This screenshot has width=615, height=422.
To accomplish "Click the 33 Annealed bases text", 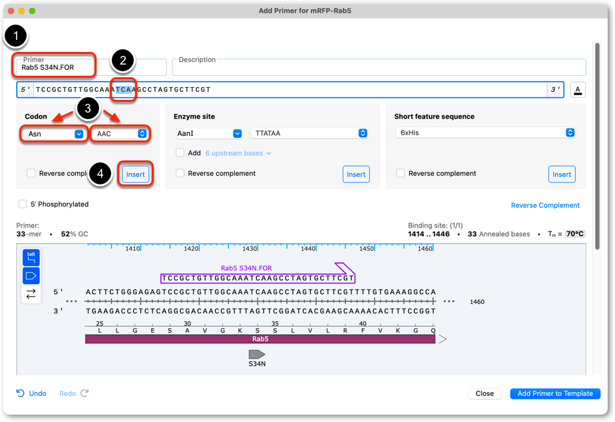I will click(499, 234).
